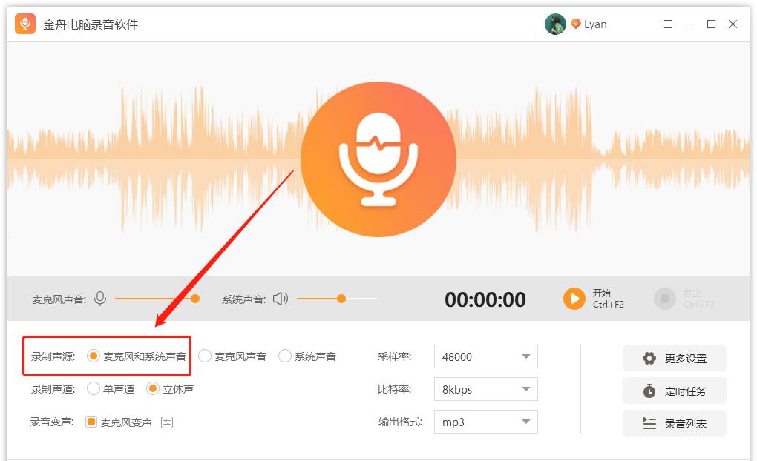
Task: Click the Lyan user avatar
Action: (x=555, y=24)
